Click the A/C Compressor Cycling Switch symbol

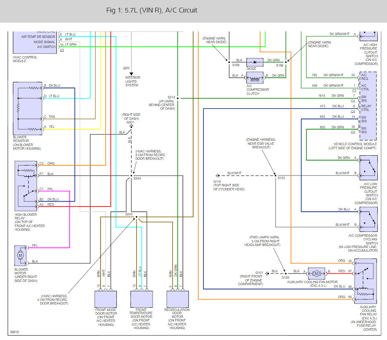pyautogui.click(x=368, y=219)
